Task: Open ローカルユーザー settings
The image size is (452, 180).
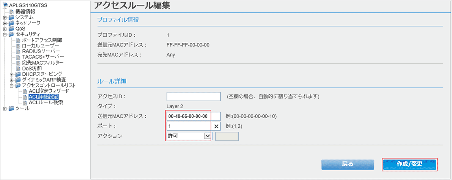Action: click(x=41, y=46)
